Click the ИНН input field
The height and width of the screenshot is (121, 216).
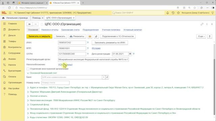pyautogui.click(x=72, y=43)
